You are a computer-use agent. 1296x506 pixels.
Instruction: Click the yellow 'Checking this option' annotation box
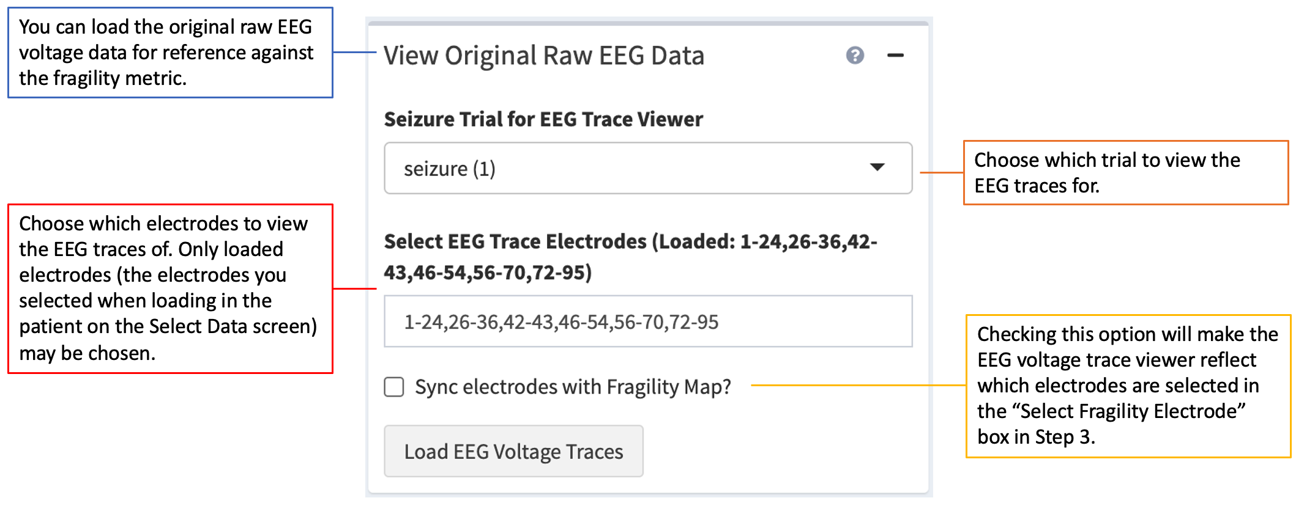click(x=1128, y=386)
